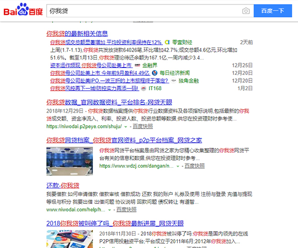
Task: Expand dropdown arrow beside www.niwodai.com/help URL
Action: (109, 210)
